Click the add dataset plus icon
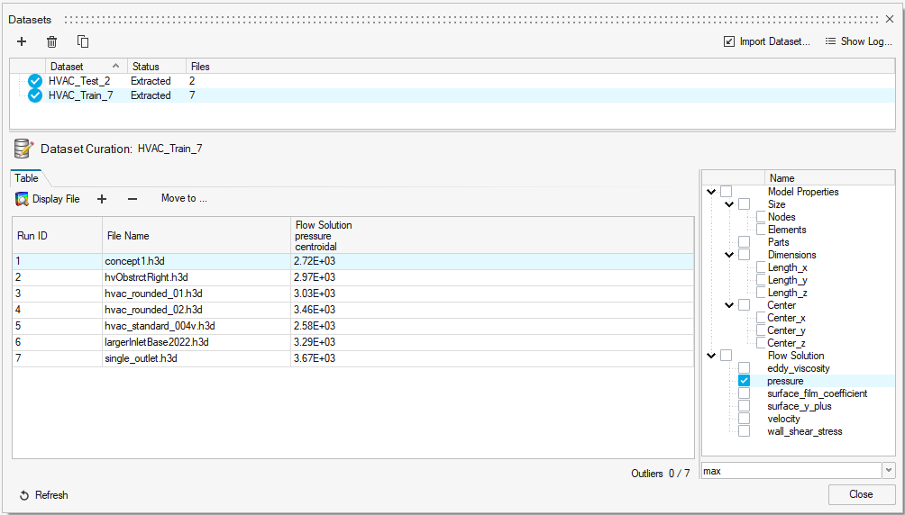 tap(22, 41)
